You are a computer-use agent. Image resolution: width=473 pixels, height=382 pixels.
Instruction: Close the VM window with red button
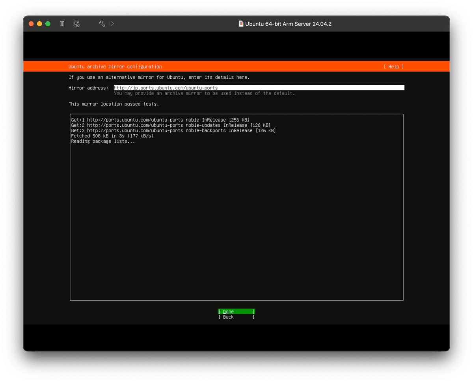click(31, 24)
